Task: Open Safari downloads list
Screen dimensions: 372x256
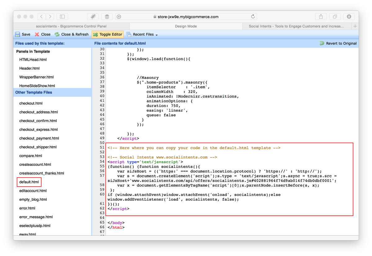Action: [x=349, y=16]
